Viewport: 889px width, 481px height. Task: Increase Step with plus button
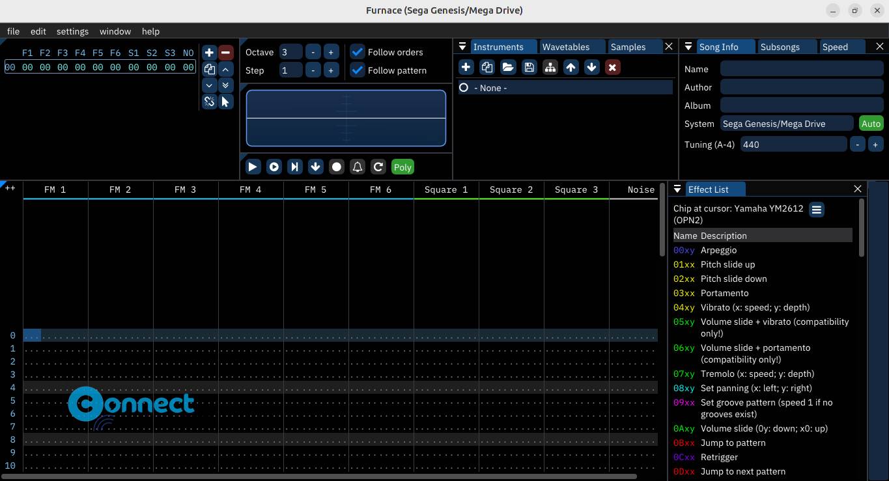pyautogui.click(x=331, y=70)
